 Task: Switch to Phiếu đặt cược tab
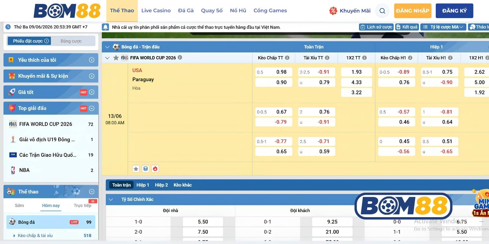29,41
